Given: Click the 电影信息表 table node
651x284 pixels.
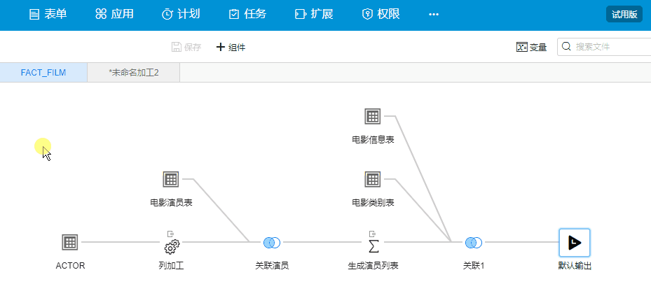Looking at the screenshot, I should [x=372, y=117].
